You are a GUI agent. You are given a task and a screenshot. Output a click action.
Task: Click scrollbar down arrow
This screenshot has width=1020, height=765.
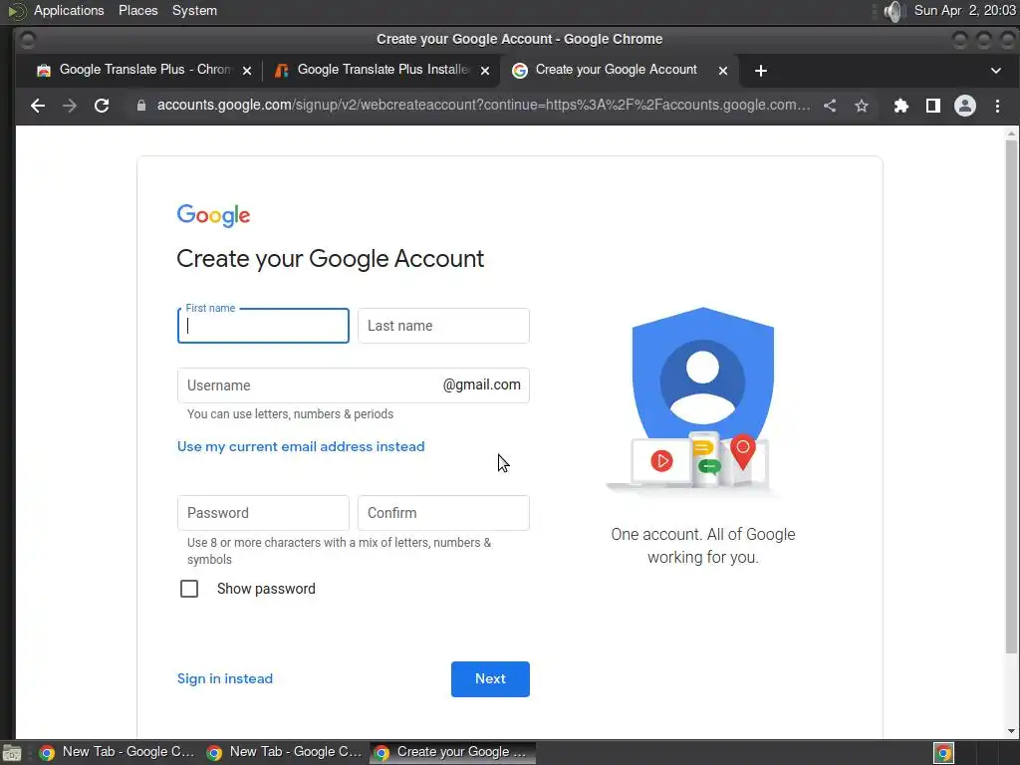pos(1011,731)
